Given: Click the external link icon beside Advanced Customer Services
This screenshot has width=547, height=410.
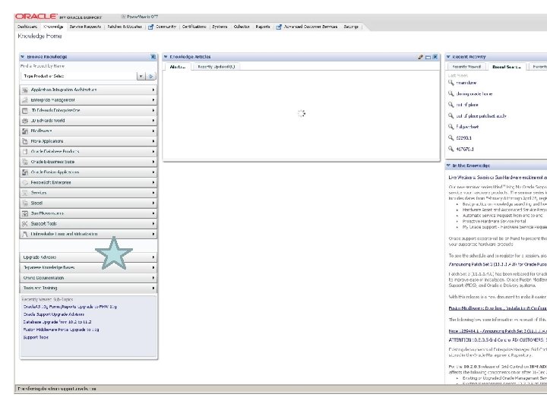Looking at the screenshot, I should point(279,27).
